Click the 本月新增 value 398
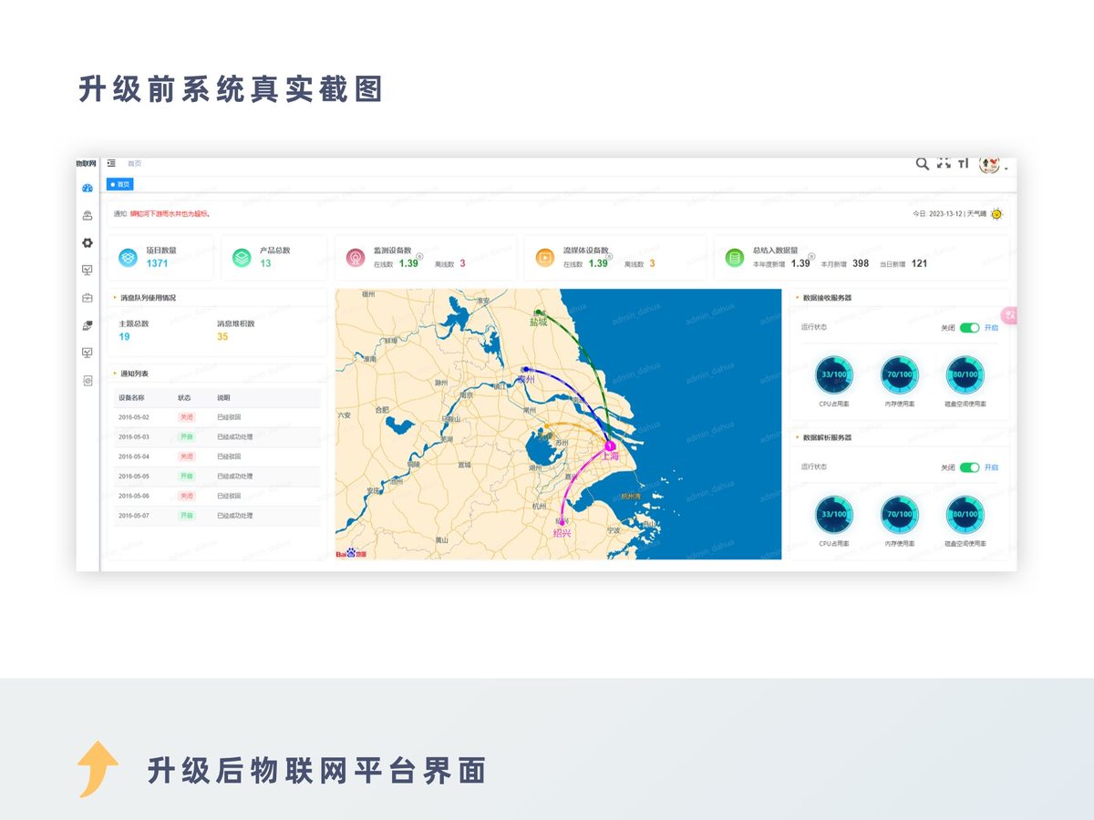The height and width of the screenshot is (820, 1094). pos(861,263)
